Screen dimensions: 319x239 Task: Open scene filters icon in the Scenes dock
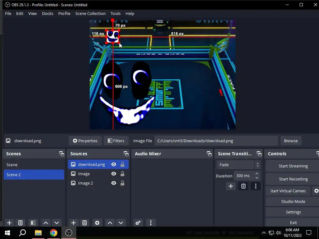point(33,223)
